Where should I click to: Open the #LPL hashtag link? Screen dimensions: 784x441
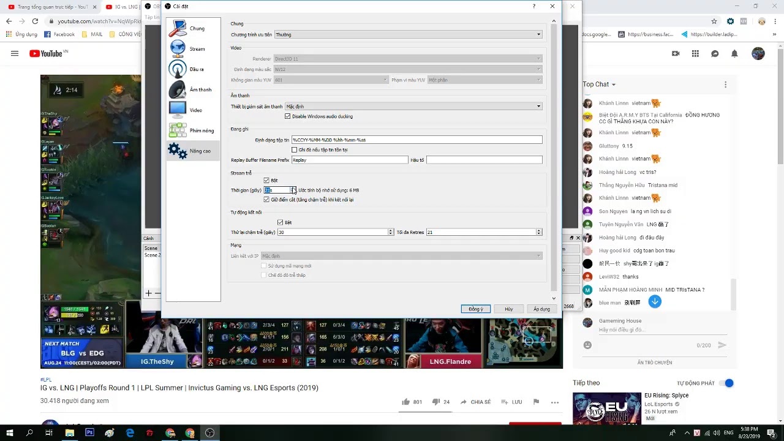point(46,380)
